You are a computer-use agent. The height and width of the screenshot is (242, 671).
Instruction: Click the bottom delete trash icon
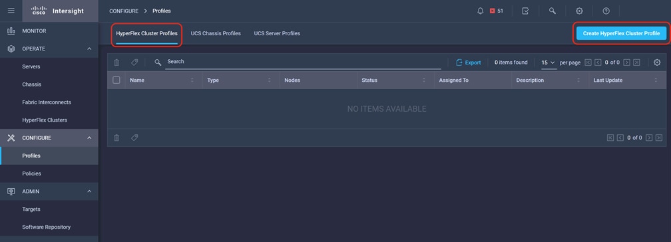point(116,138)
